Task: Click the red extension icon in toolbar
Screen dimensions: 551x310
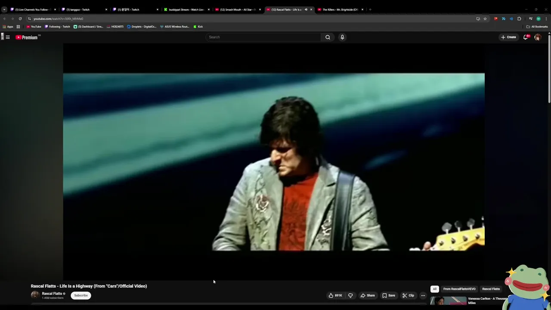Action: (x=496, y=19)
